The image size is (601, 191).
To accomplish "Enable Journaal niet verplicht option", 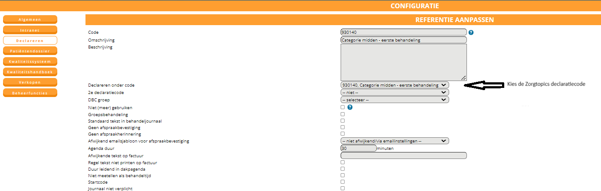I will (x=343, y=188).
